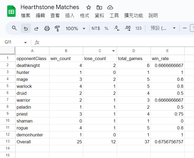194x158 pixels.
Task: Click the Hearthstone Matches title
Action: click(x=50, y=7)
